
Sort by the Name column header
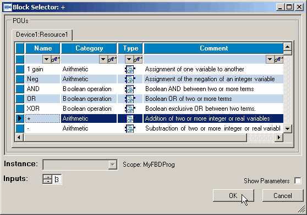coord(43,48)
